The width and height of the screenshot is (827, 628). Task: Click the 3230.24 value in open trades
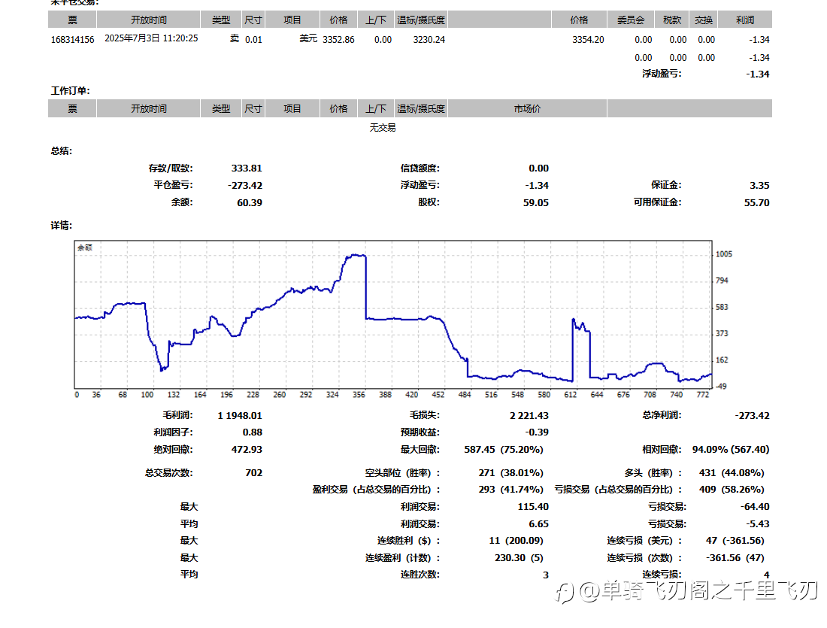point(429,40)
